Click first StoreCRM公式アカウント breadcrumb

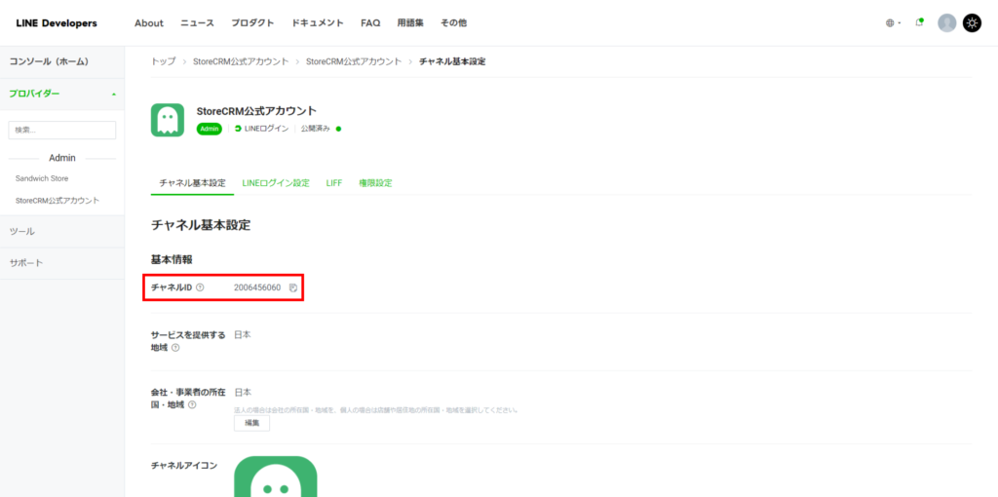[x=242, y=61]
